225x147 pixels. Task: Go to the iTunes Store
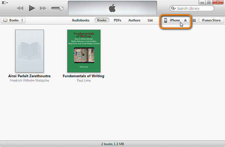[x=211, y=20]
